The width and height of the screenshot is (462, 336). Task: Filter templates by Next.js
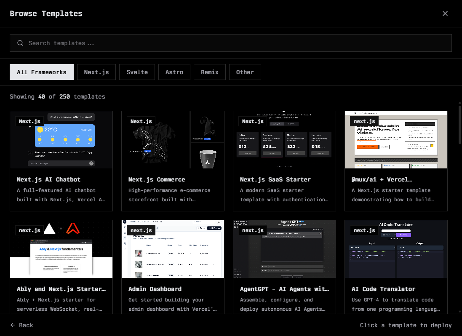tap(96, 72)
